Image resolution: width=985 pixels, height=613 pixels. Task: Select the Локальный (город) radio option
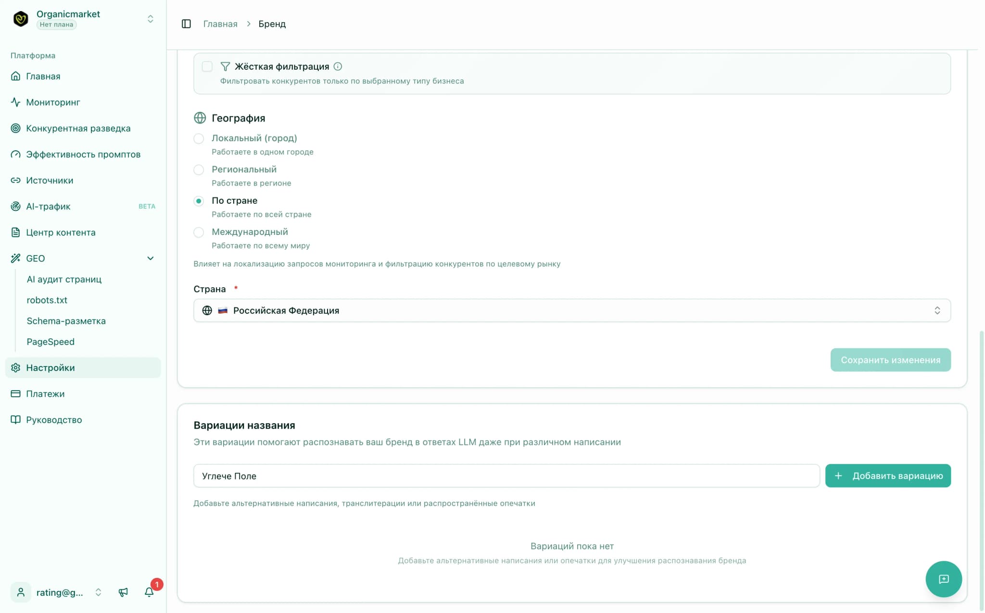click(x=199, y=138)
